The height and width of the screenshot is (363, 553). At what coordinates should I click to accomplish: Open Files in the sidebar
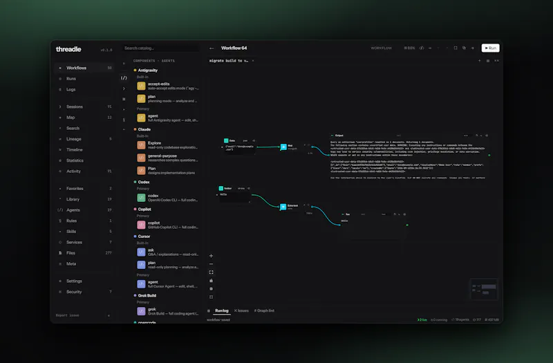point(84,253)
